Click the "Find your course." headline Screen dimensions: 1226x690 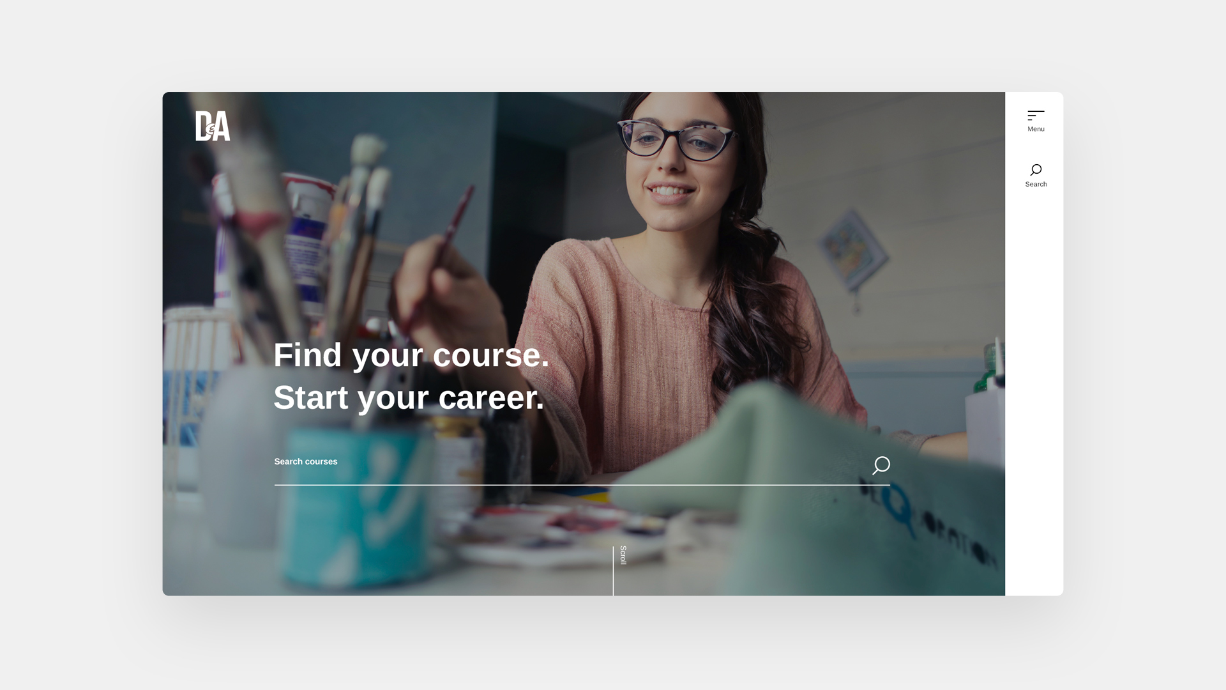point(411,355)
